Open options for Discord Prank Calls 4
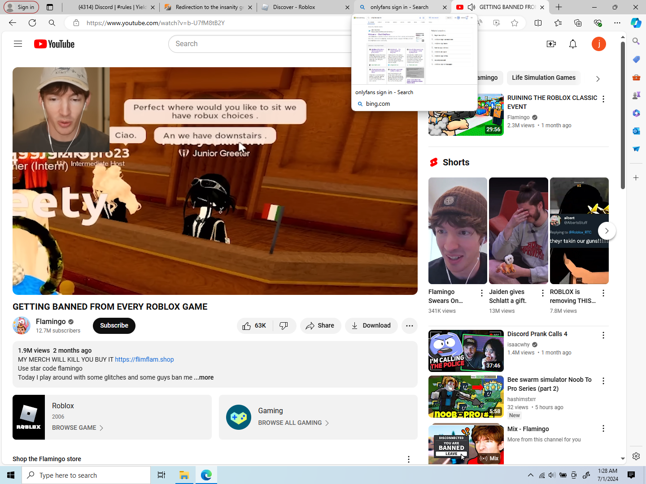Image resolution: width=646 pixels, height=484 pixels. point(603,335)
